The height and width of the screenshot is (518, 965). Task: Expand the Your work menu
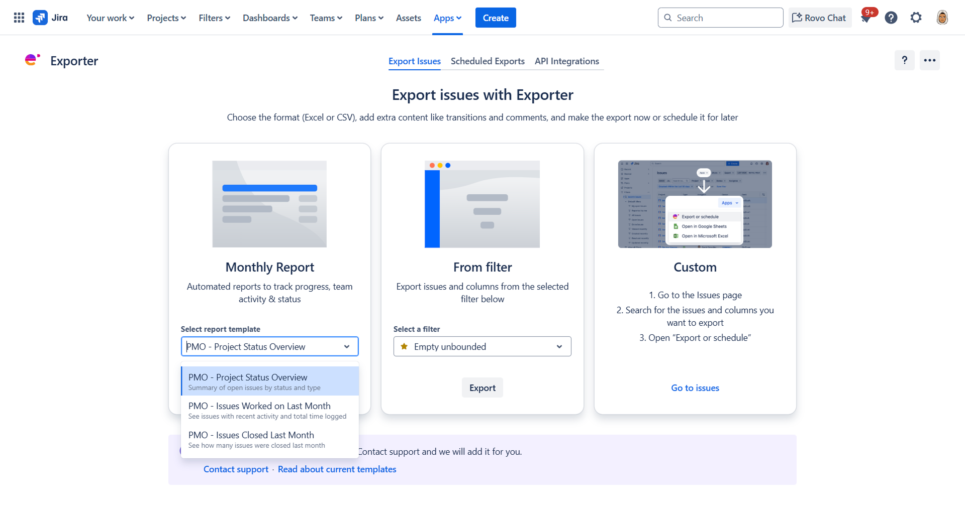pos(111,18)
